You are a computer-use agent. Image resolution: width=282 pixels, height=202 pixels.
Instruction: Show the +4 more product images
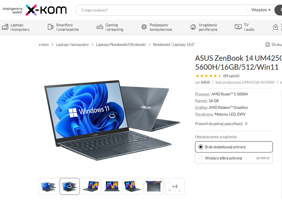click(175, 186)
